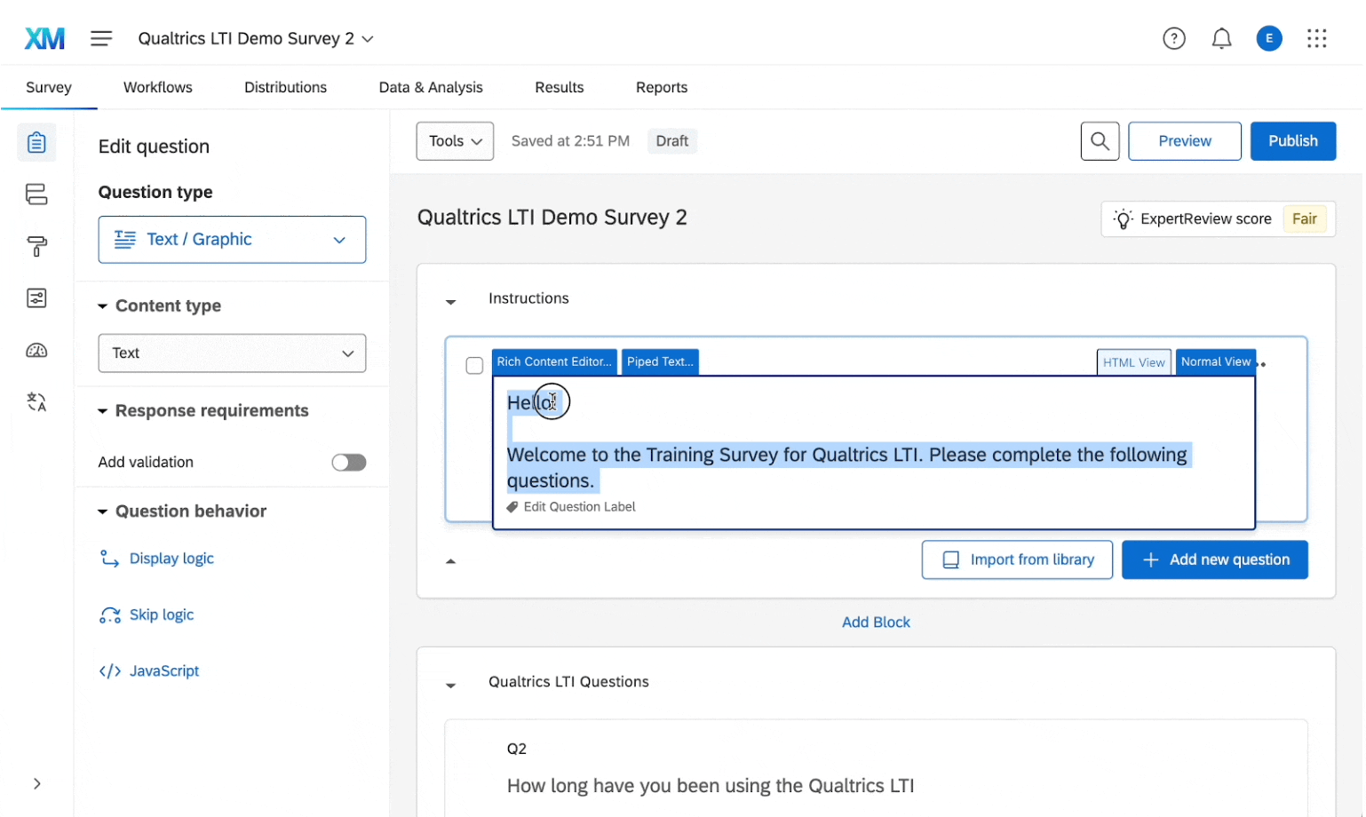Click the Help question mark icon
The height and width of the screenshot is (817, 1366).
pyautogui.click(x=1173, y=38)
